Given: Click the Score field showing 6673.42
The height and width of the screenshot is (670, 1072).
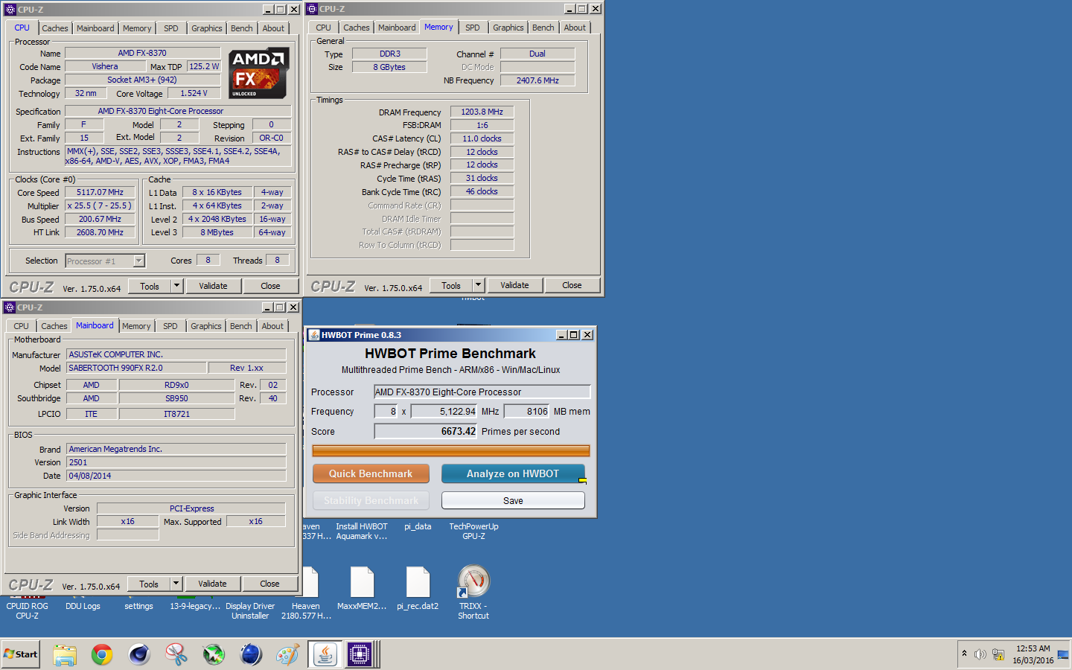Looking at the screenshot, I should (426, 431).
